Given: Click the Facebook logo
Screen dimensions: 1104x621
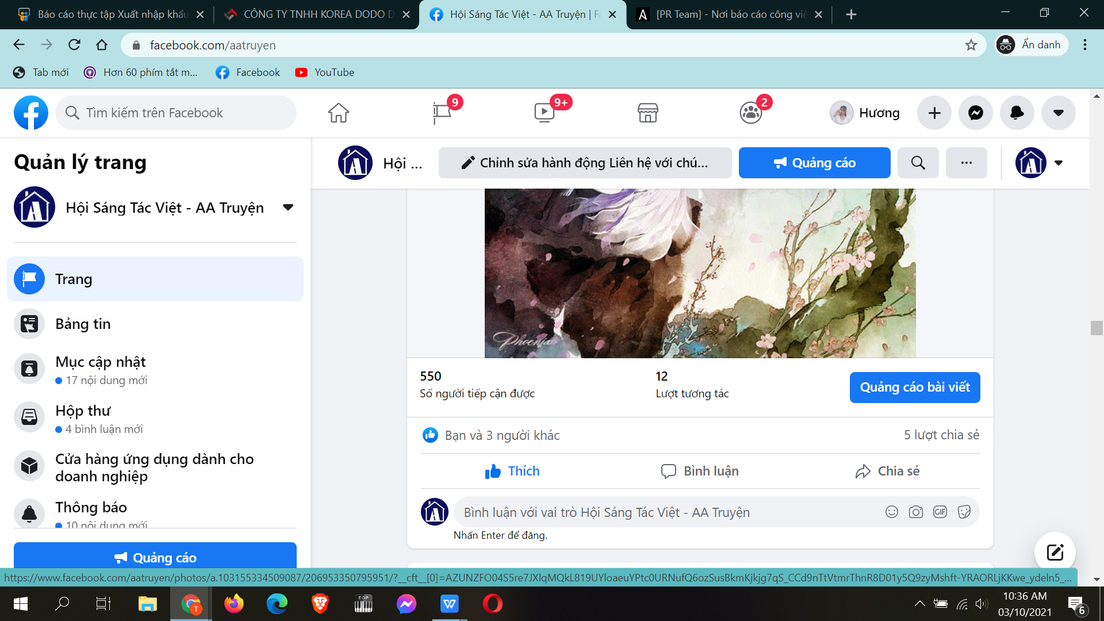Looking at the screenshot, I should pyautogui.click(x=31, y=113).
